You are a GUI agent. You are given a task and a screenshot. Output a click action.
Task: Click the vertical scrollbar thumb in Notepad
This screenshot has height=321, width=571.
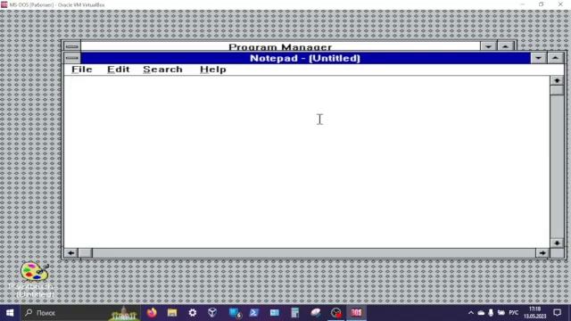557,90
